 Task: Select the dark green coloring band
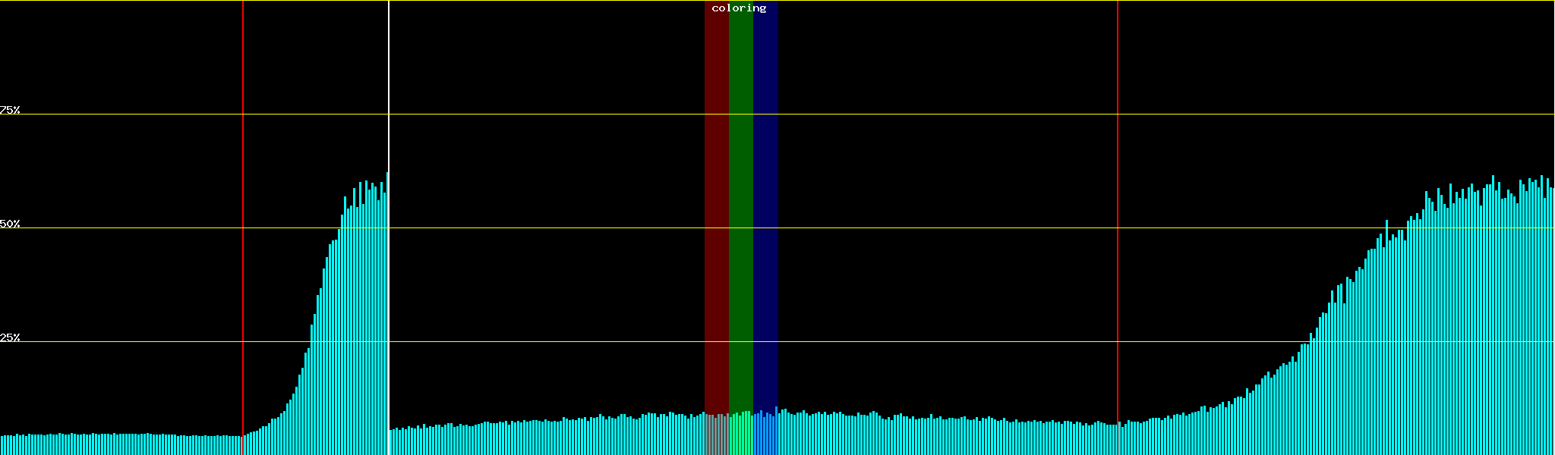(x=740, y=190)
